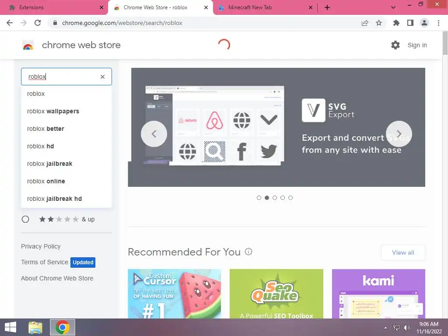Image resolution: width=448 pixels, height=336 pixels.
Task: Share this page icon in address bar
Action: [365, 23]
